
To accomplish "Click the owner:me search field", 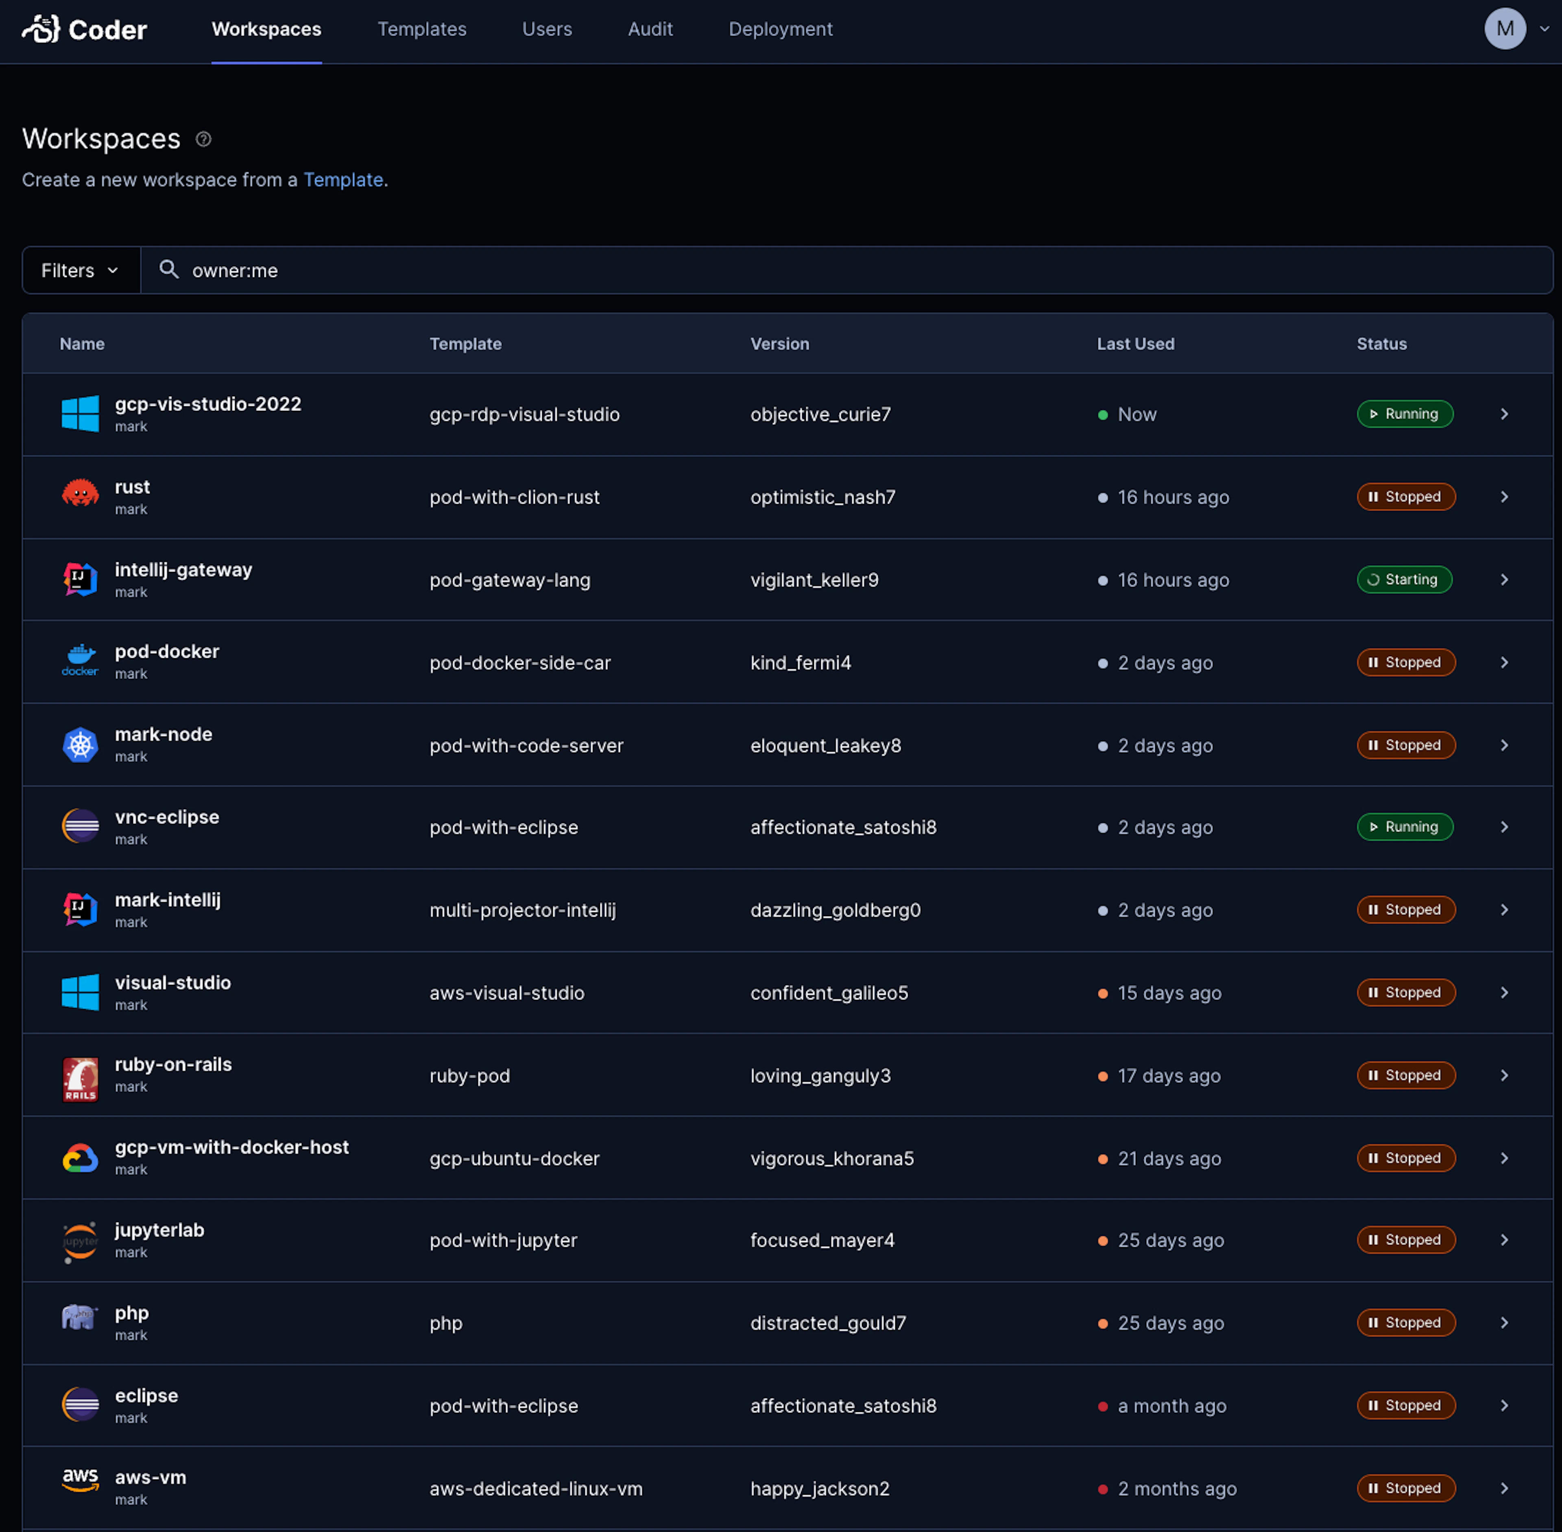I will pyautogui.click(x=846, y=271).
